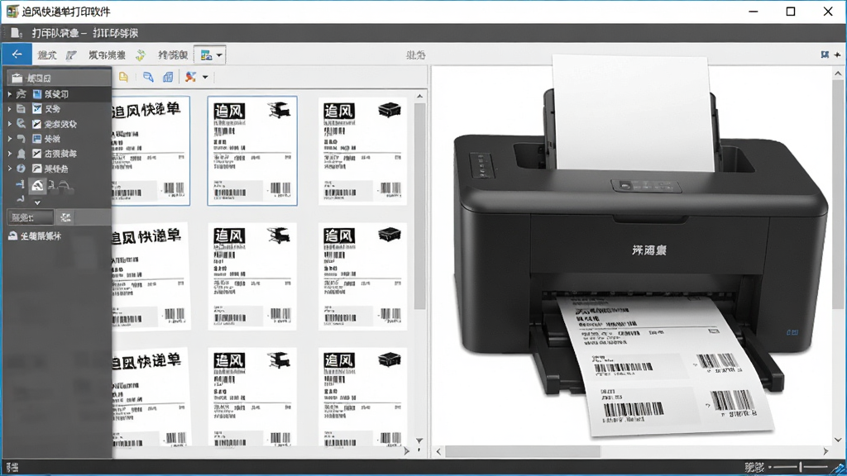Expand the fourth sidebar tree row arrow
Screen dimensions: 847x476
(x=9, y=139)
